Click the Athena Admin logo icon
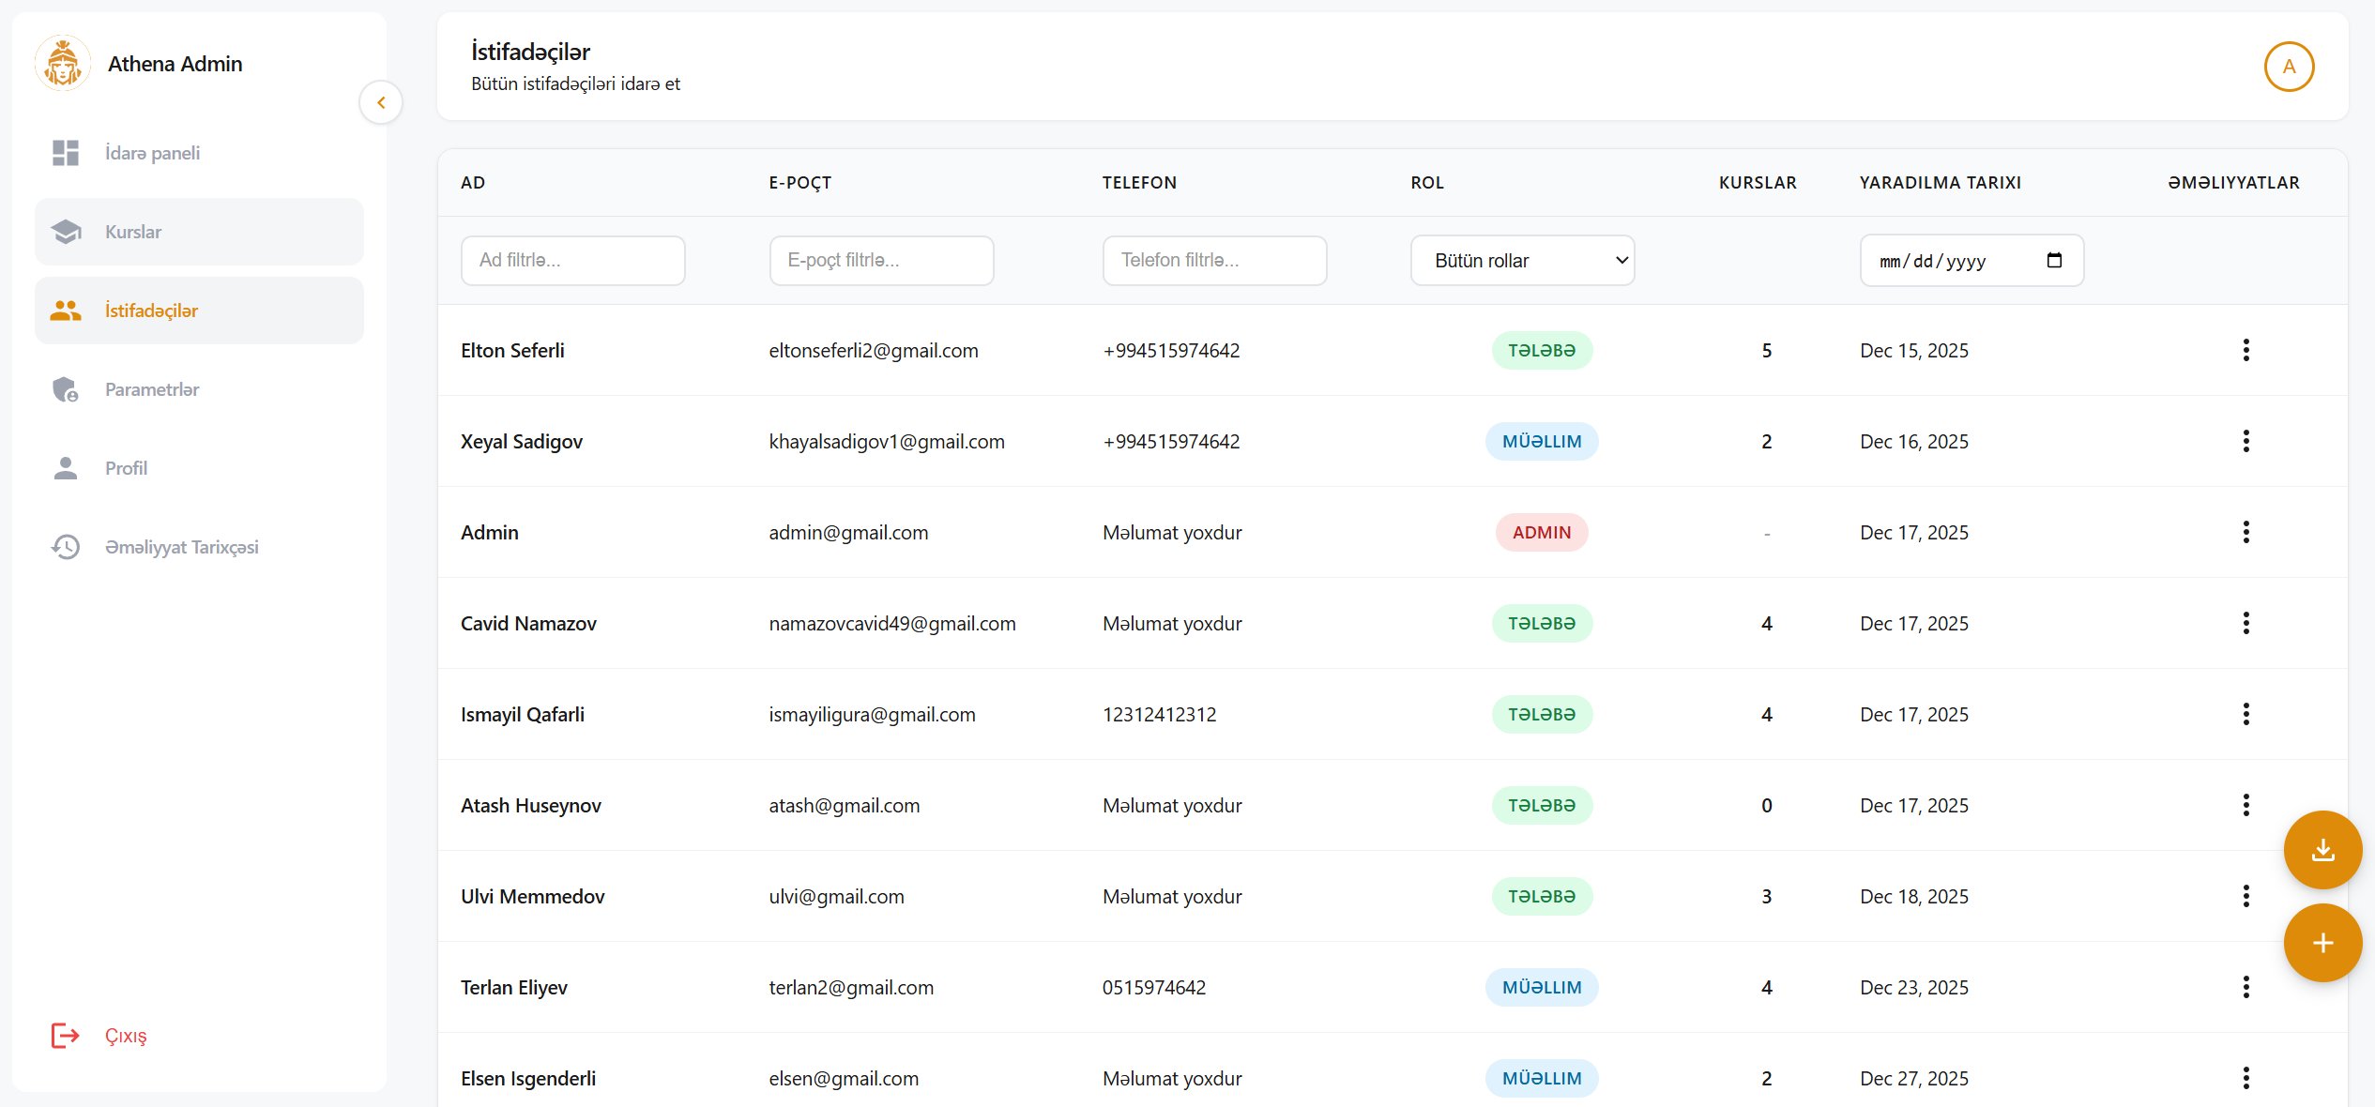Screen dimensions: 2375x1107 coord(63,64)
